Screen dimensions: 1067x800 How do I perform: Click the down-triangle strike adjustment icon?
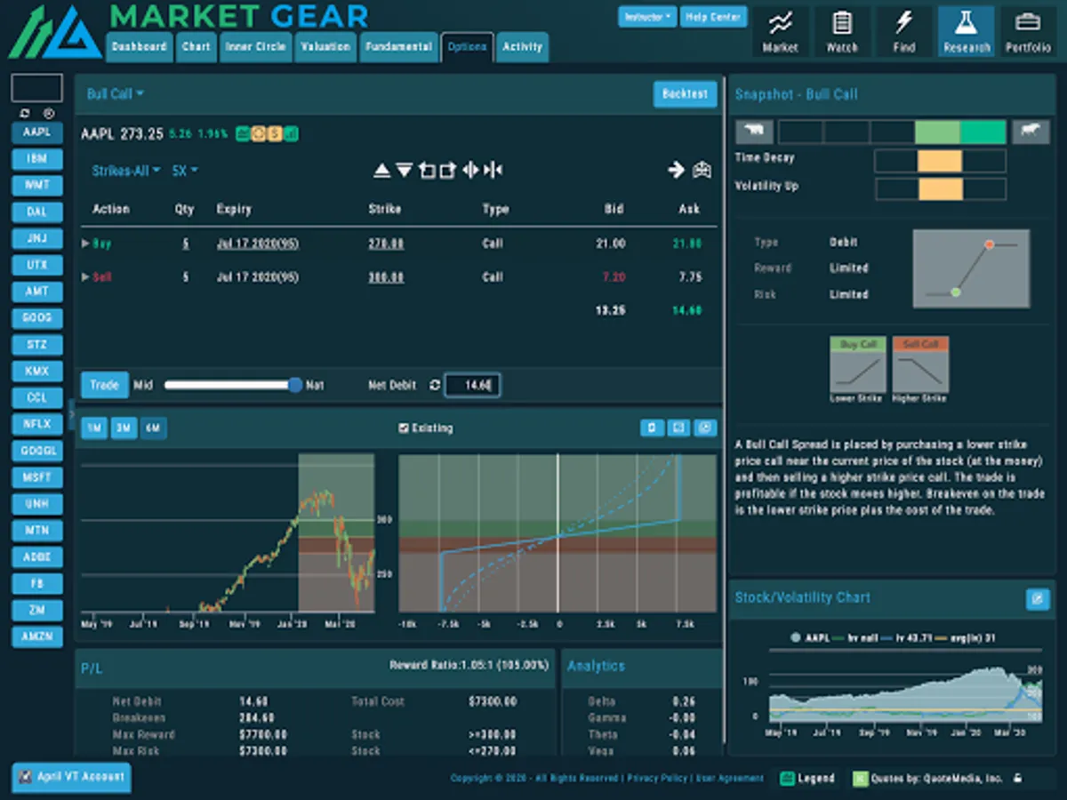tap(404, 171)
